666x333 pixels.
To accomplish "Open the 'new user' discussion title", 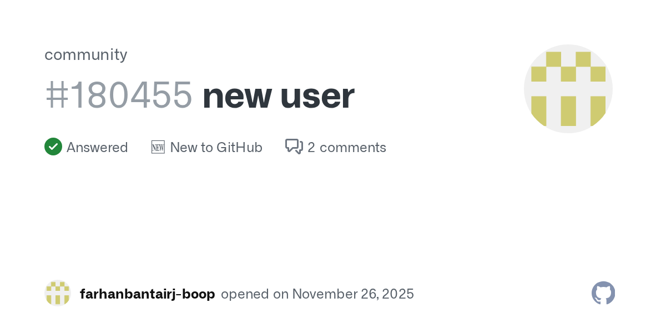I will tap(278, 95).
